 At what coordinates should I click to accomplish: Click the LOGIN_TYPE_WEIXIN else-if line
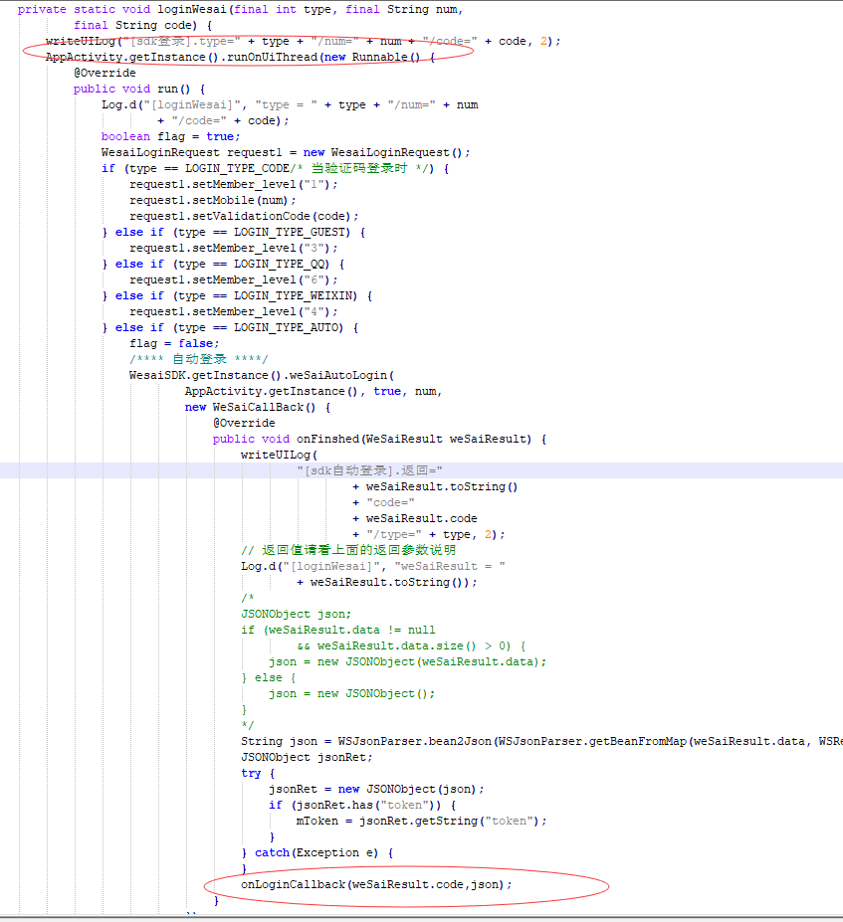[237, 295]
